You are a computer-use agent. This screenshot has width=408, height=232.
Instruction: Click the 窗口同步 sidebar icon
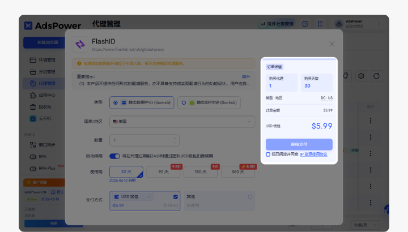coord(33,145)
